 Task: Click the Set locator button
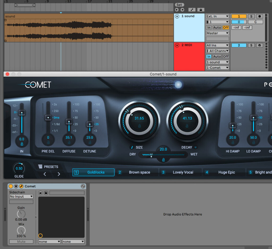coord(179,5)
